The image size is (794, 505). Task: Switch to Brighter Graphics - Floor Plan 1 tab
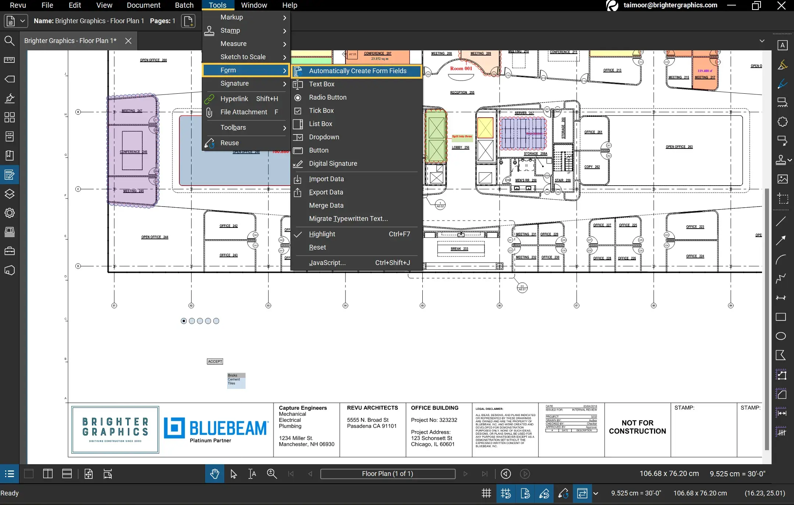click(x=70, y=41)
